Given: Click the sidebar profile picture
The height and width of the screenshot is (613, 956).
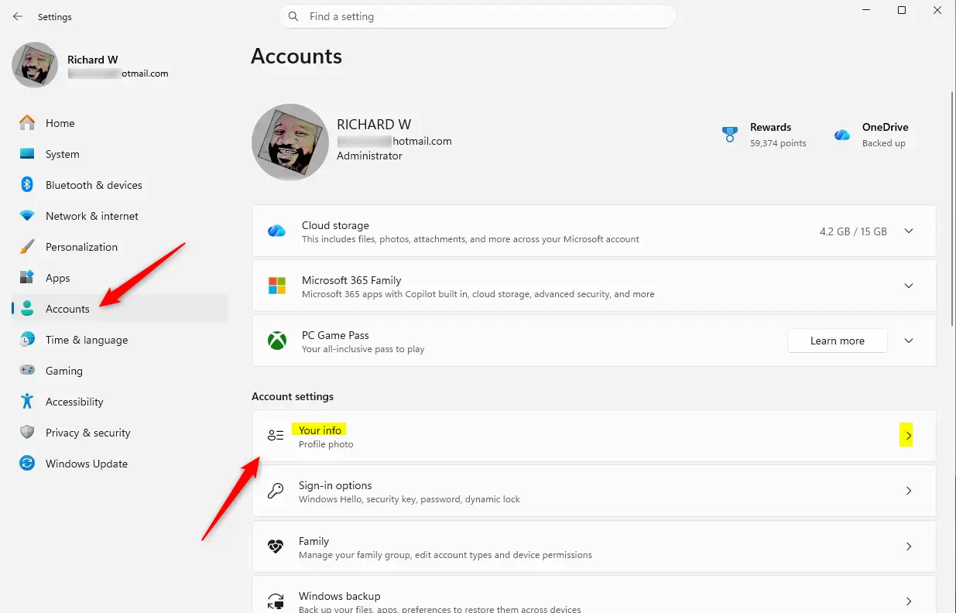Looking at the screenshot, I should tap(35, 65).
